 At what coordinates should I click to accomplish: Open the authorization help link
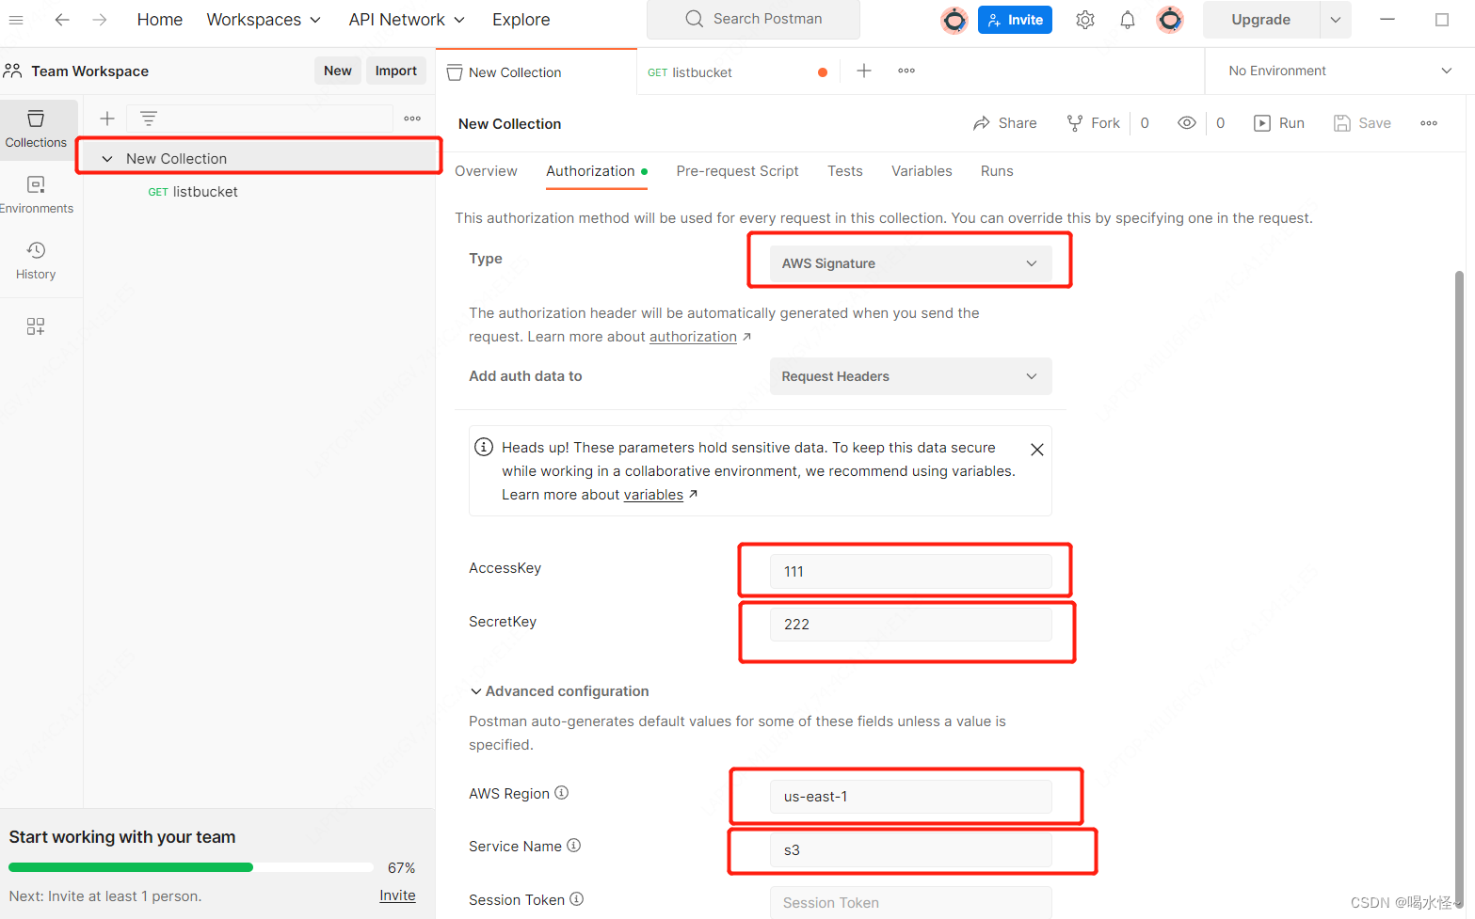tap(693, 337)
